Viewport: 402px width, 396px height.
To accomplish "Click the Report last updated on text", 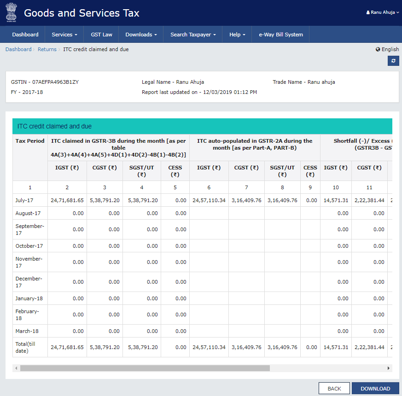I will click(199, 92).
